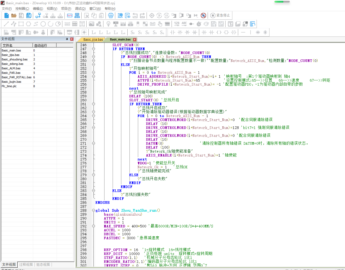Image resolution: width=345 pixels, height=270 pixels.
Task: Collapse the Zhou_YanShe_run sub at line 288
Action: [93, 210]
